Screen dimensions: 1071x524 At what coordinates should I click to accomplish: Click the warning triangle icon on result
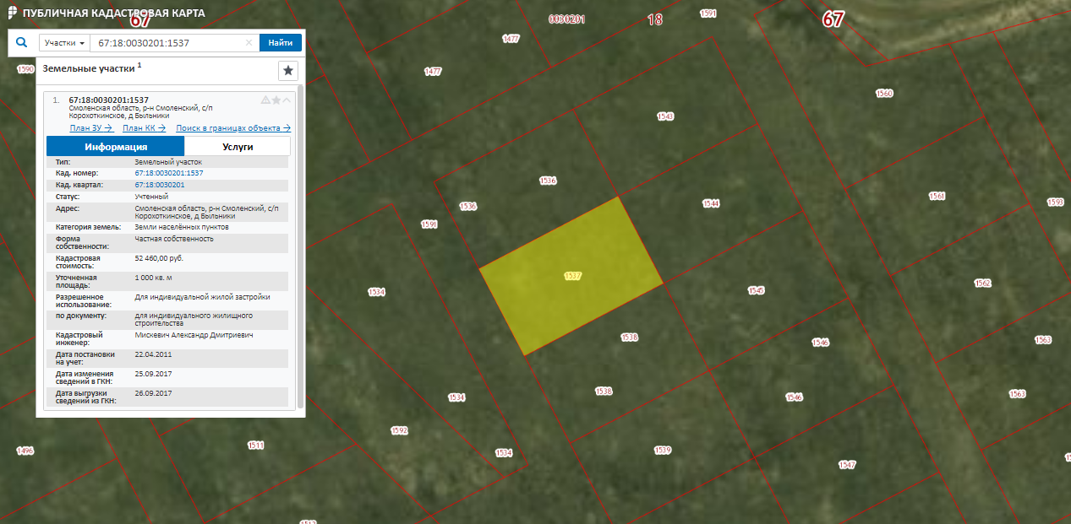tap(265, 100)
